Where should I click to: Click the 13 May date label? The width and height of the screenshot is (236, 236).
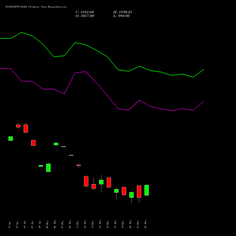[93, 225]
